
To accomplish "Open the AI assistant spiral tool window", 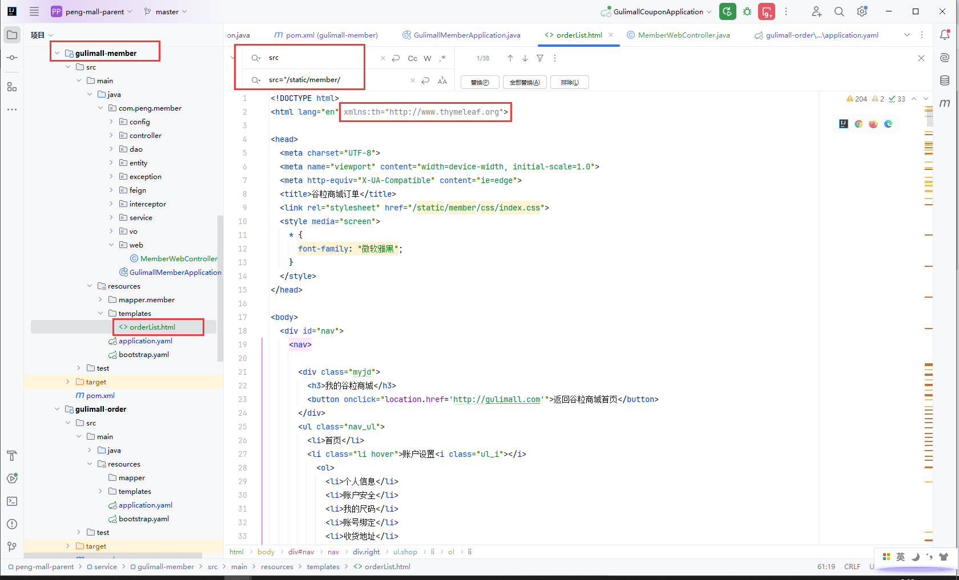I will click(x=945, y=58).
